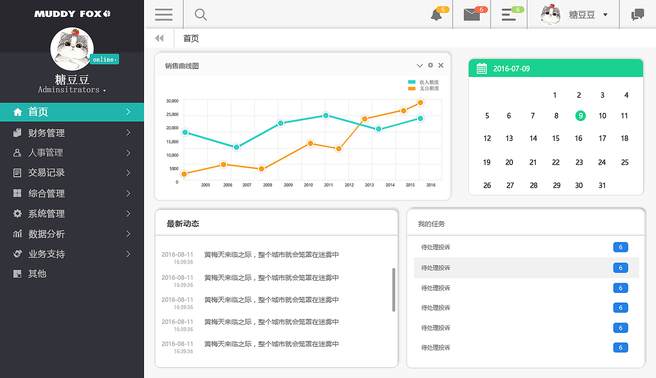Close the 销售曲线图 panel
The height and width of the screenshot is (378, 656).
[x=441, y=65]
